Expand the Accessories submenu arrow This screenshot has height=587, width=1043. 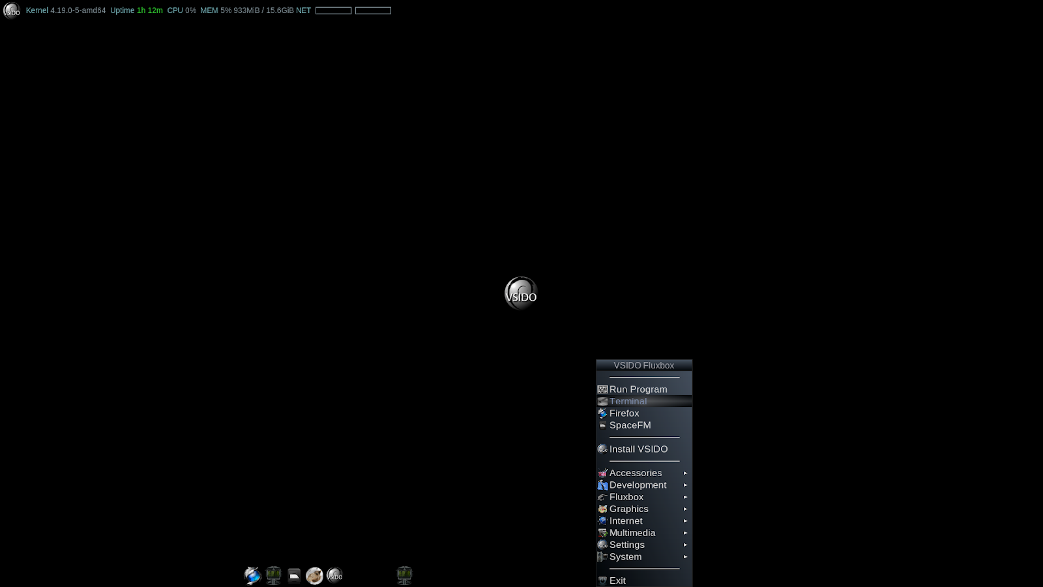tap(685, 473)
